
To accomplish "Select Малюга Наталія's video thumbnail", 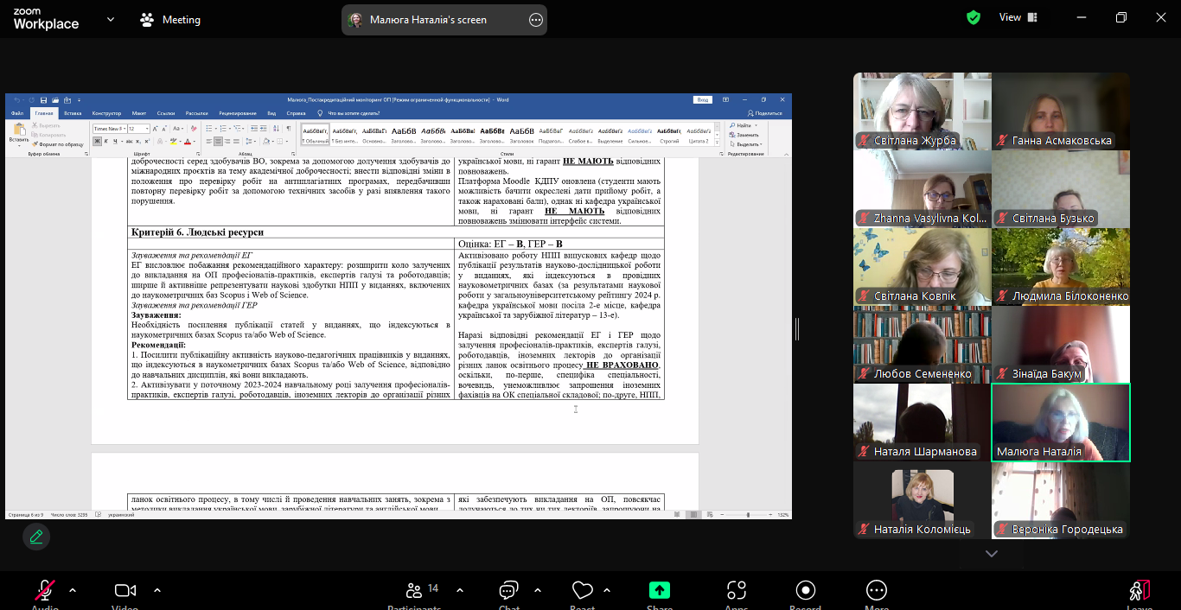I will [1060, 423].
